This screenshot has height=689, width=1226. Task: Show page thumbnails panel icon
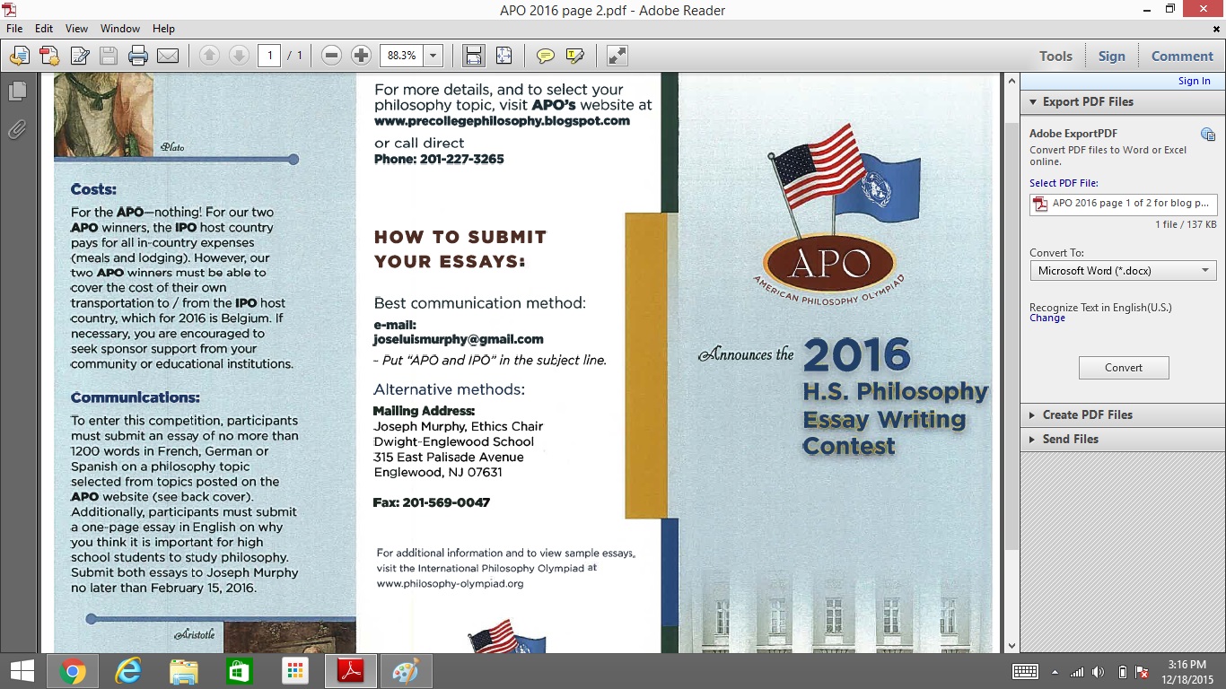click(x=17, y=92)
